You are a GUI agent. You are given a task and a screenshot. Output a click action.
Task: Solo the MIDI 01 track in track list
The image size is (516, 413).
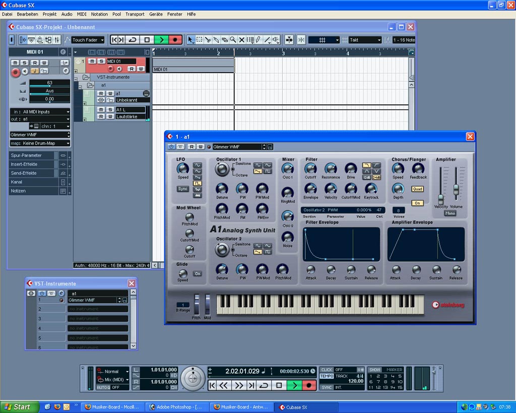pyautogui.click(x=101, y=61)
